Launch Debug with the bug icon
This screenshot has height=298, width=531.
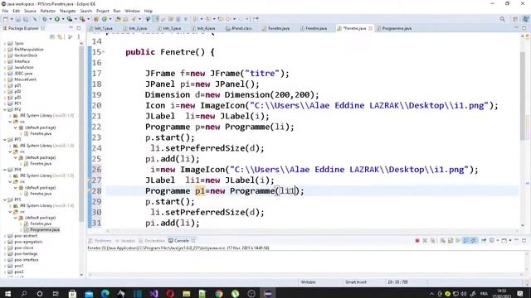tap(44, 19)
